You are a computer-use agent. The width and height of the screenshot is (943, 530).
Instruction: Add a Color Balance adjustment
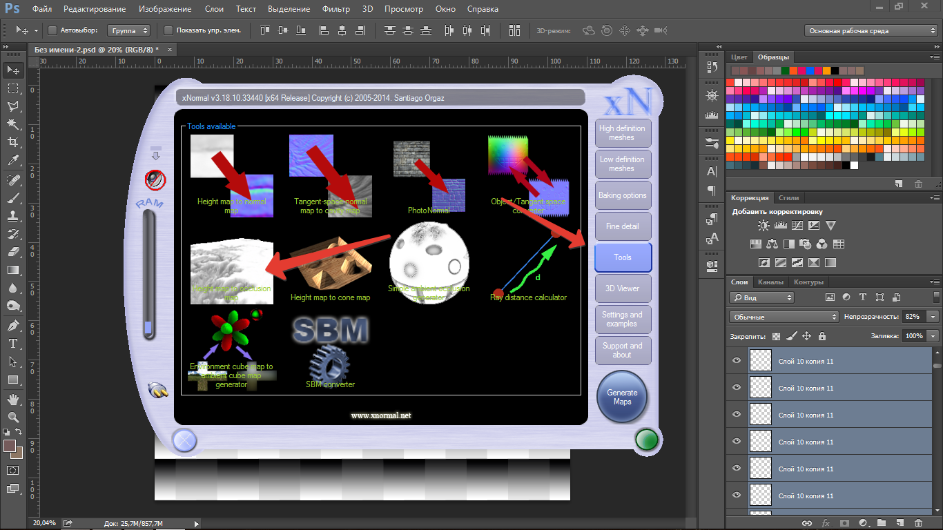click(x=772, y=244)
